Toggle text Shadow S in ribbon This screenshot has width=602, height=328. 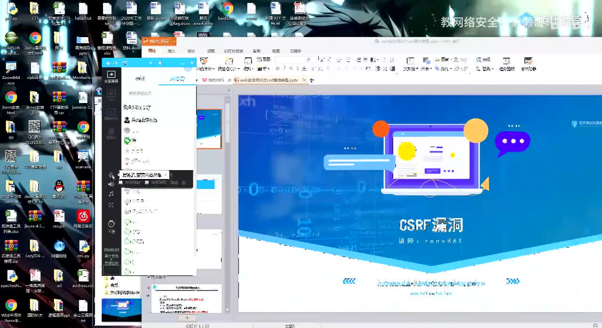coord(297,69)
